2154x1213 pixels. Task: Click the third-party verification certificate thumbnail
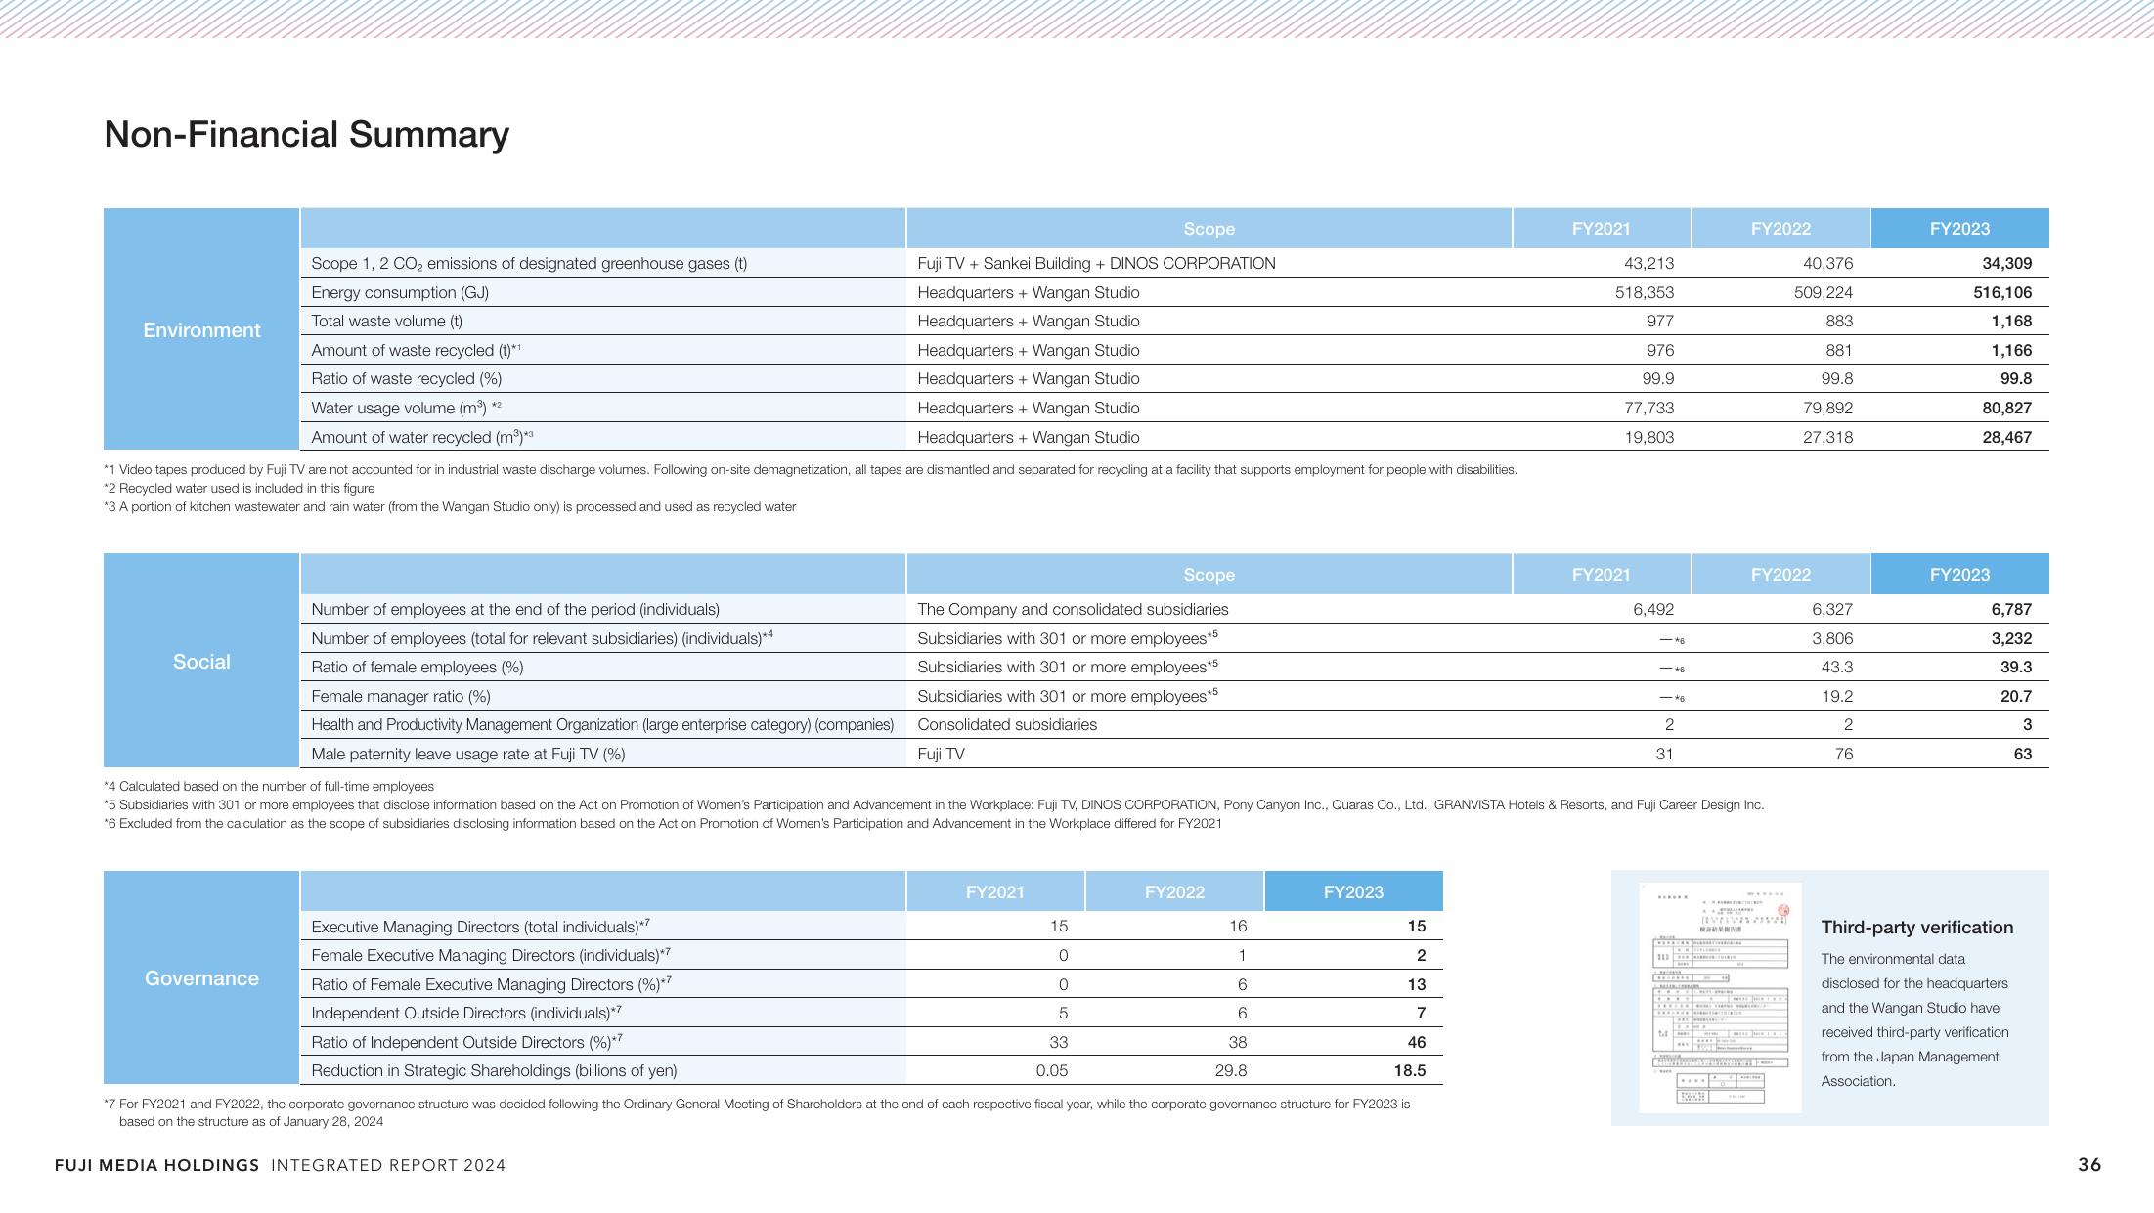coord(1720,997)
